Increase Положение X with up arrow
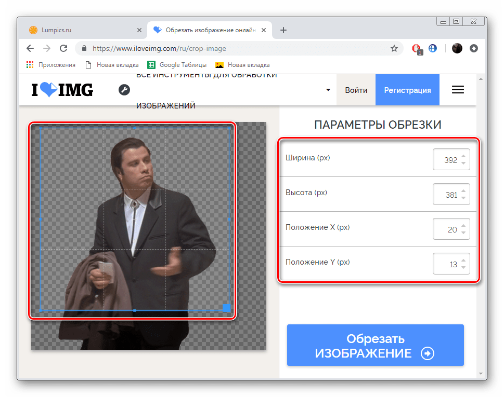504x397 pixels. (x=463, y=226)
